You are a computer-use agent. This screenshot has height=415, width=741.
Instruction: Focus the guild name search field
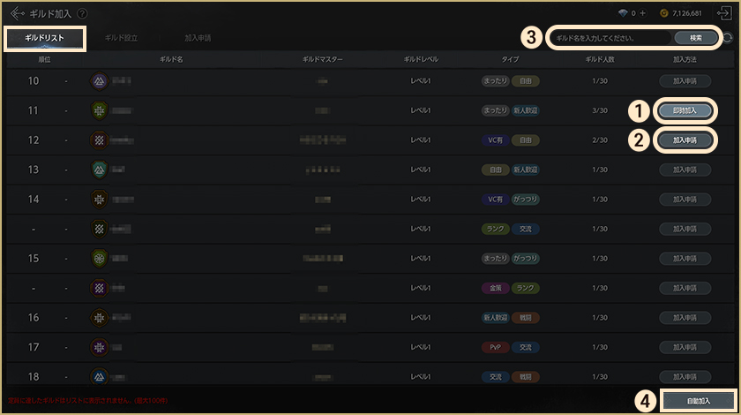609,39
